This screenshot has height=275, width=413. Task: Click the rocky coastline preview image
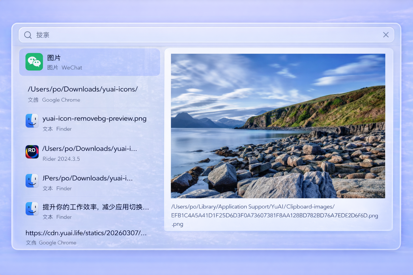(x=278, y=126)
